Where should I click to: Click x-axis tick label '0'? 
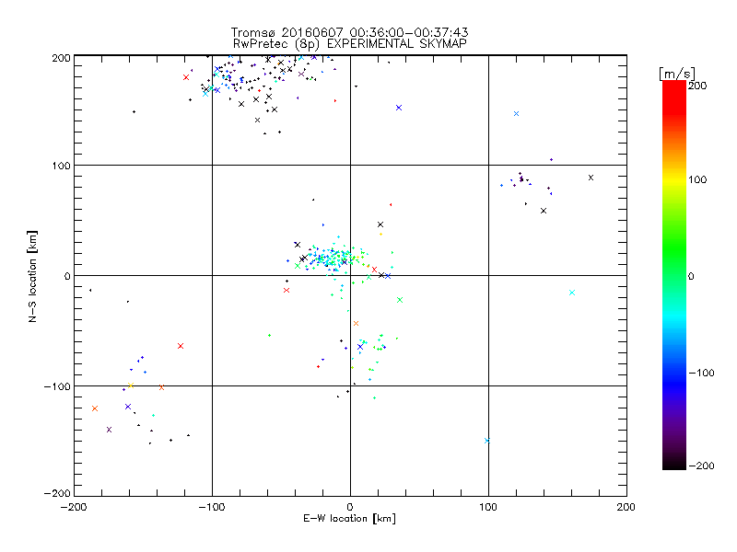pyautogui.click(x=350, y=507)
